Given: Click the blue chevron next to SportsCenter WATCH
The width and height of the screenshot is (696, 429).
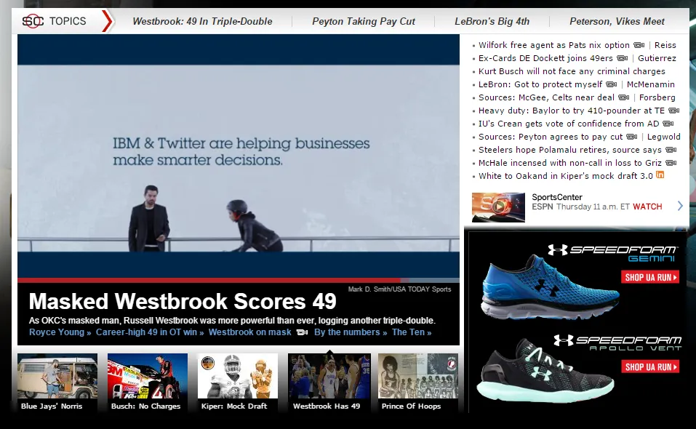Looking at the screenshot, I should [x=679, y=206].
